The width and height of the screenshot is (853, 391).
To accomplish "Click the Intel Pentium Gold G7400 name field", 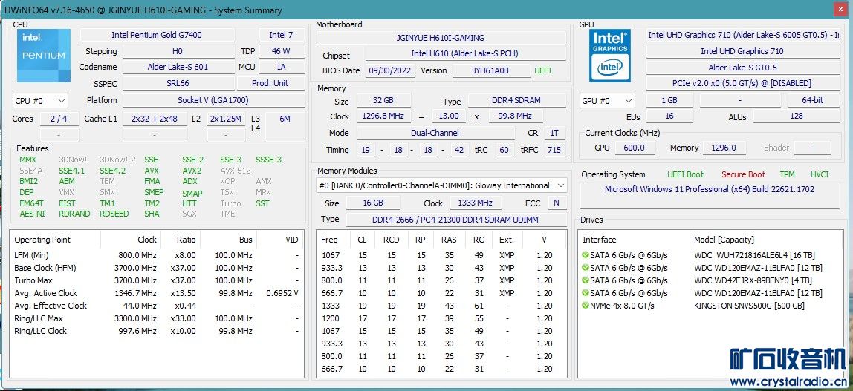I will click(x=157, y=35).
